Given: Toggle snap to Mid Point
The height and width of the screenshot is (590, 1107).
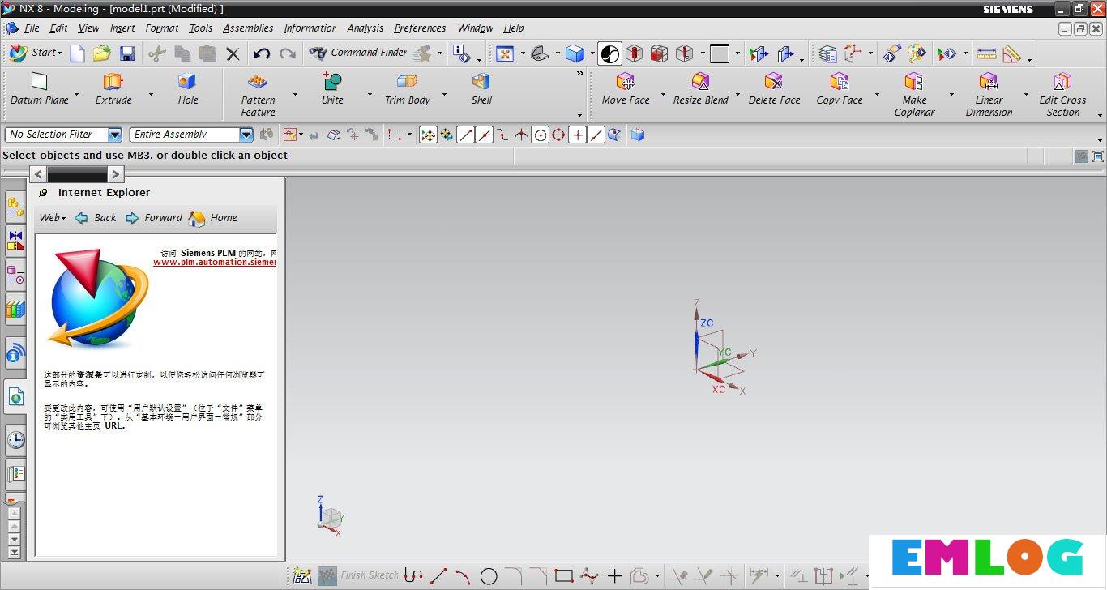Looking at the screenshot, I should pyautogui.click(x=484, y=135).
